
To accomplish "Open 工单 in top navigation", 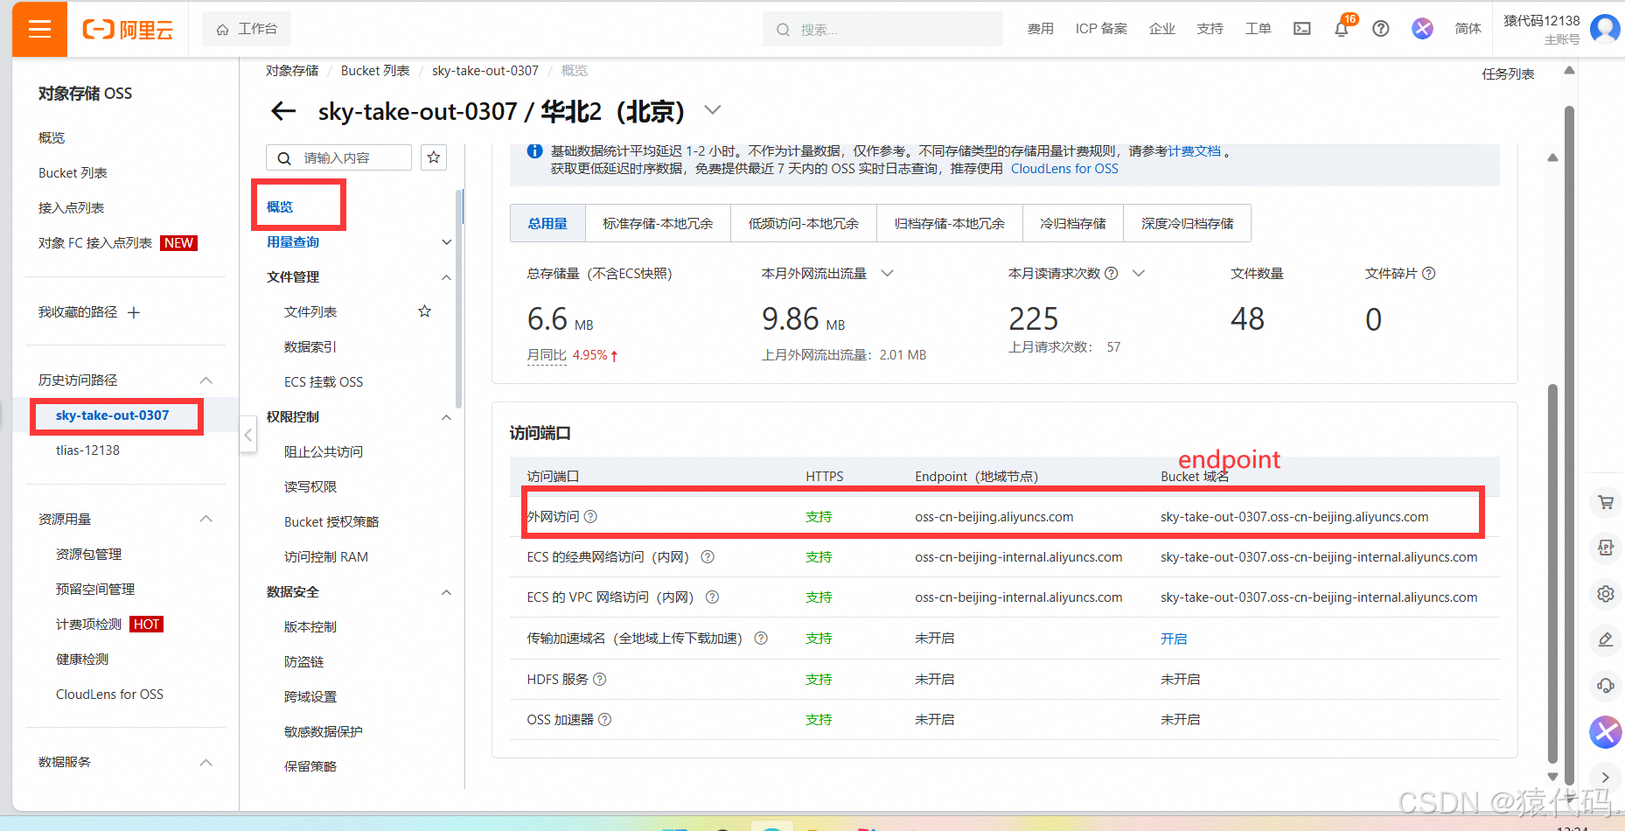I will (x=1259, y=29).
